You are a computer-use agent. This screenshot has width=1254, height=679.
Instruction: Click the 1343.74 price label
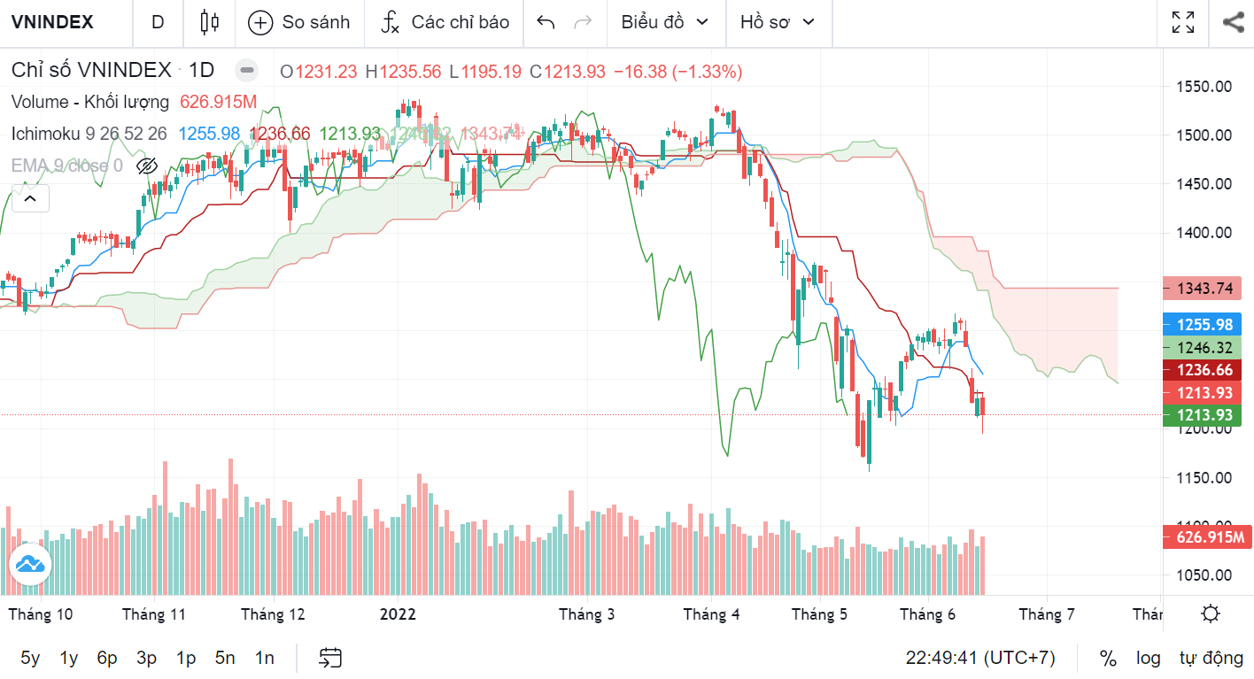[x=1204, y=288]
